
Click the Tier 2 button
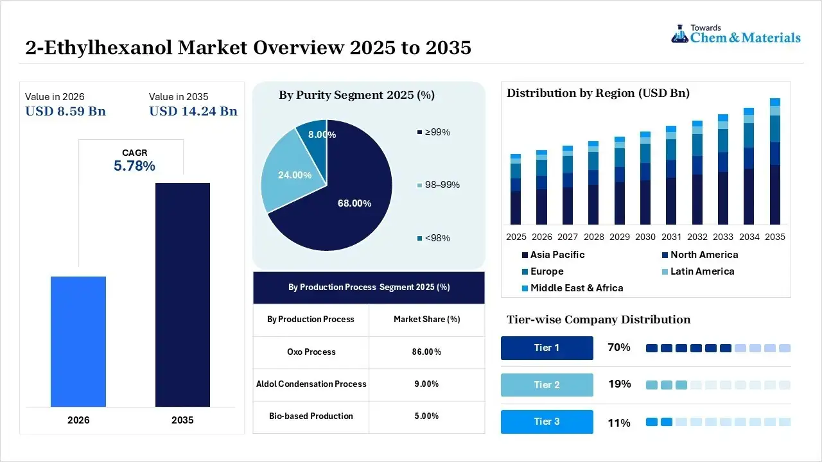point(547,385)
